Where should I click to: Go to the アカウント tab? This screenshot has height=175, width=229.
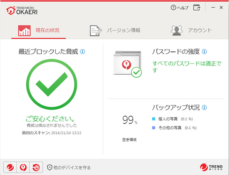coord(191,31)
